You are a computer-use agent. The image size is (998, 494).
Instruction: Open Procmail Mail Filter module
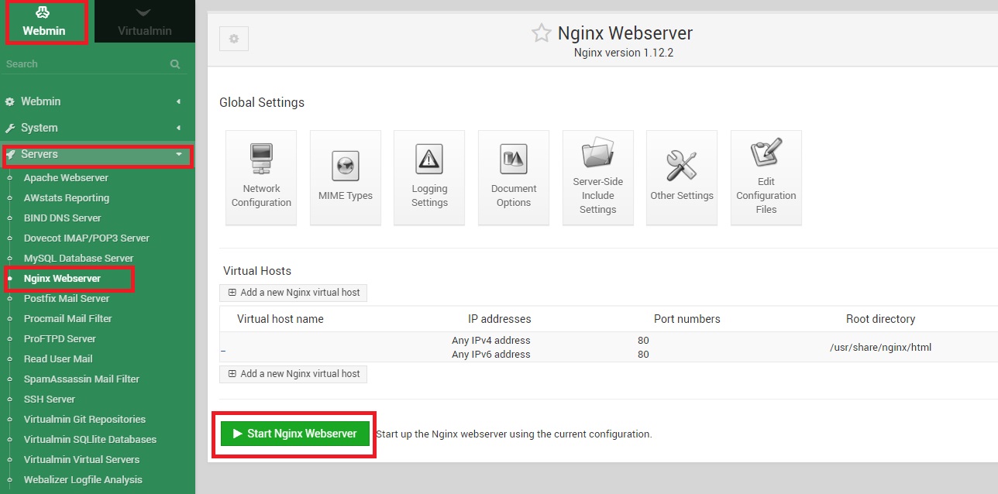tap(67, 319)
